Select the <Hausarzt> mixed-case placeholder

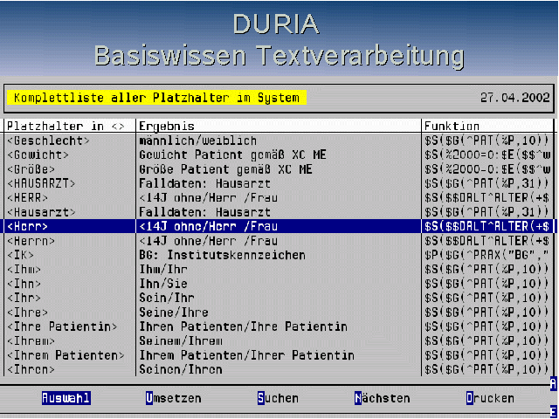pos(41,212)
